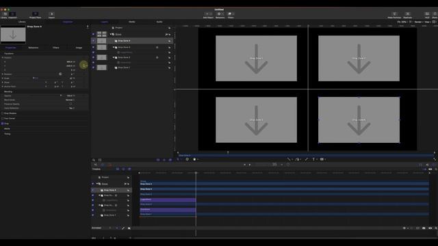Toggle the Preserve Opacity checkbox

point(70,104)
